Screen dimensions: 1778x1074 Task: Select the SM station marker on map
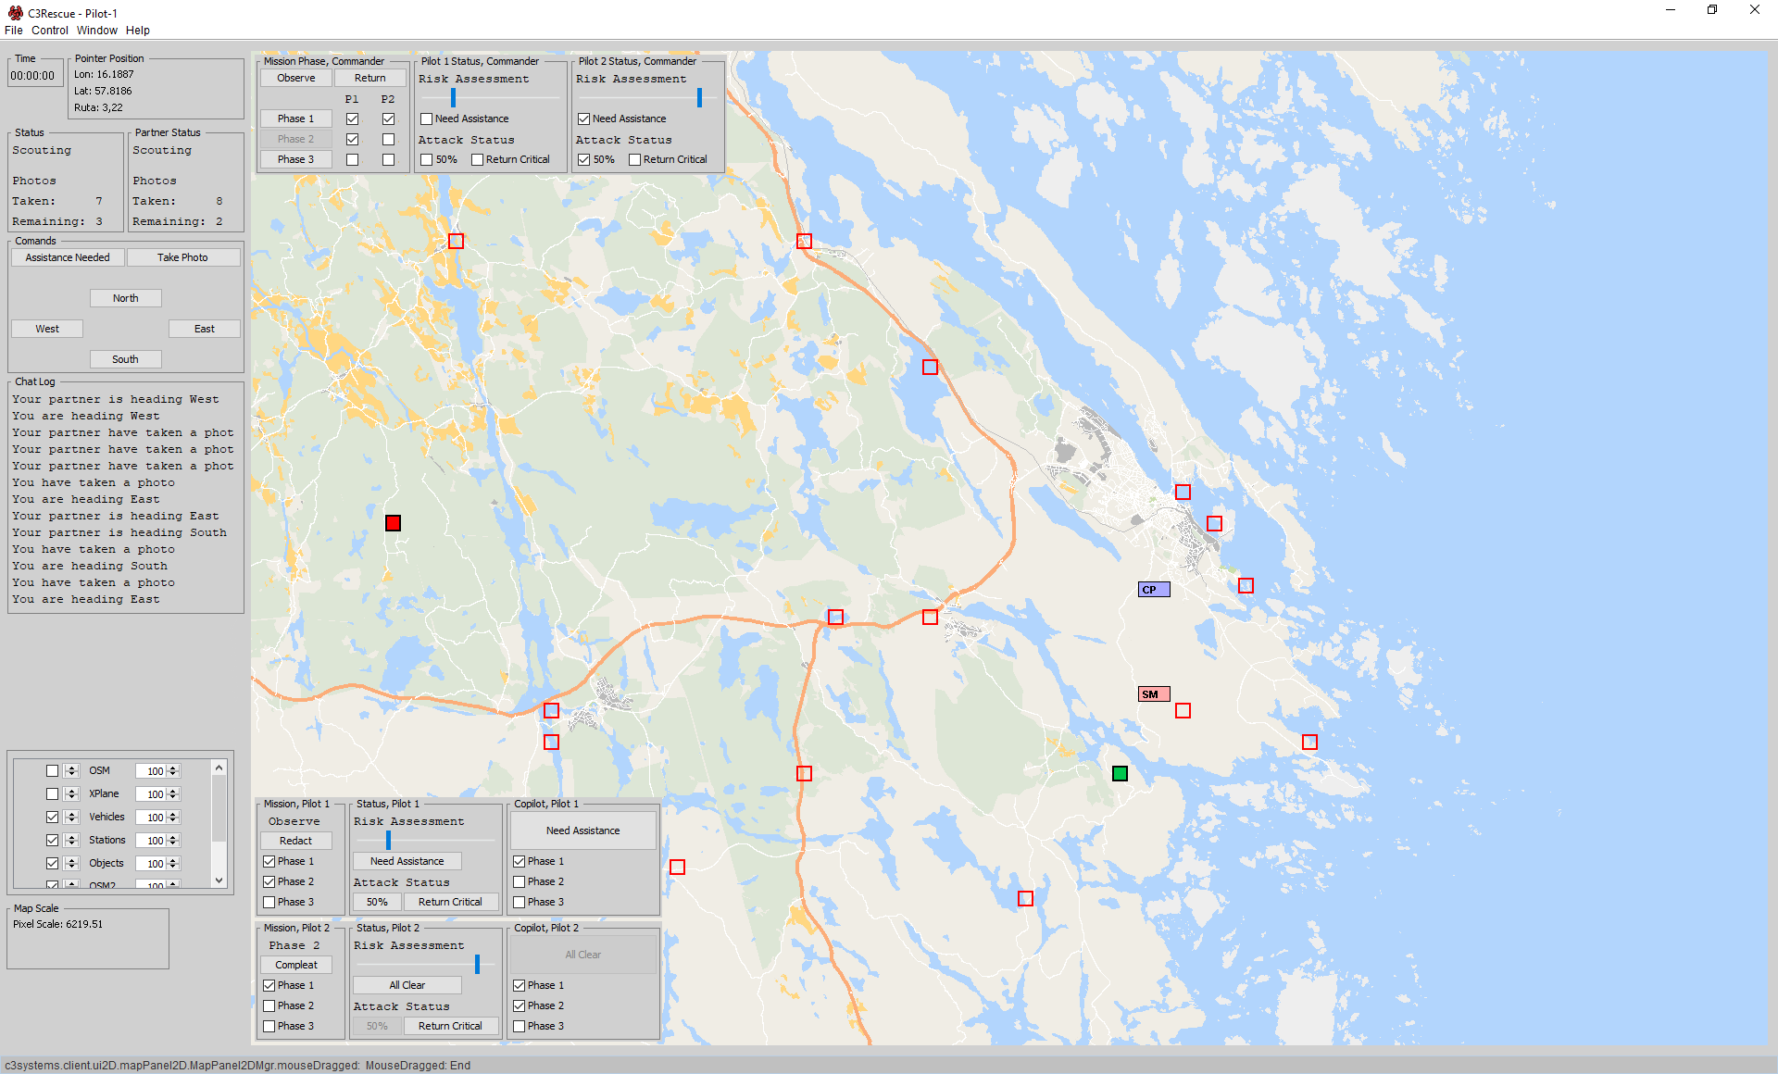pyautogui.click(x=1153, y=694)
